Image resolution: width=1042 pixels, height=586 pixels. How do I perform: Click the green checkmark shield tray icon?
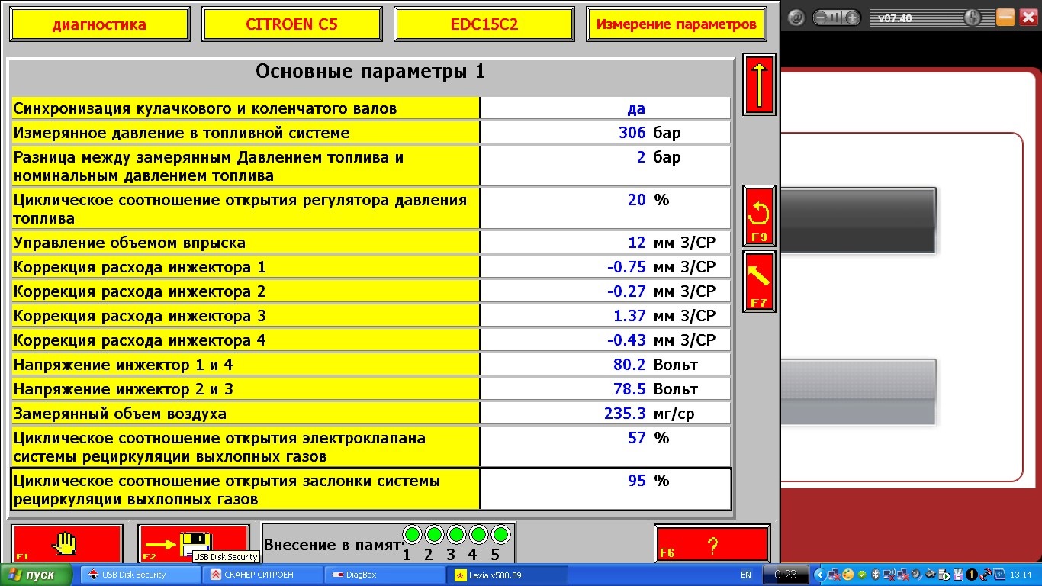point(862,575)
